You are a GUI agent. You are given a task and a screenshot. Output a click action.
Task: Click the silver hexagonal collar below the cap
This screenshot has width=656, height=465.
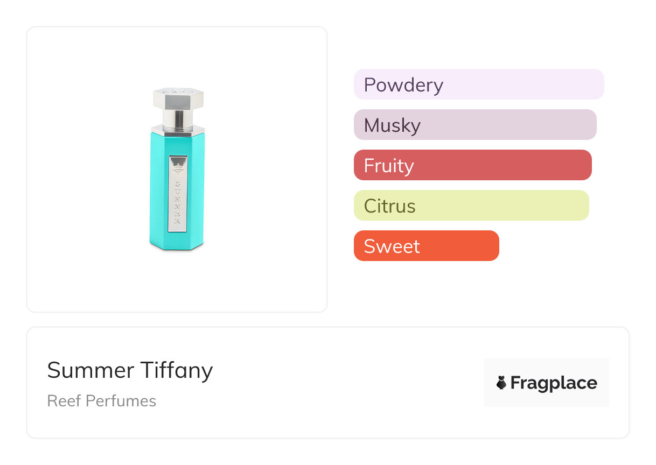click(x=178, y=129)
